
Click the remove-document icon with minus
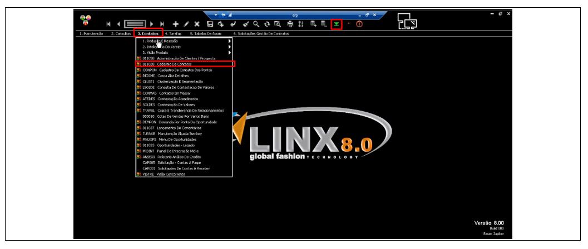tap(324, 24)
